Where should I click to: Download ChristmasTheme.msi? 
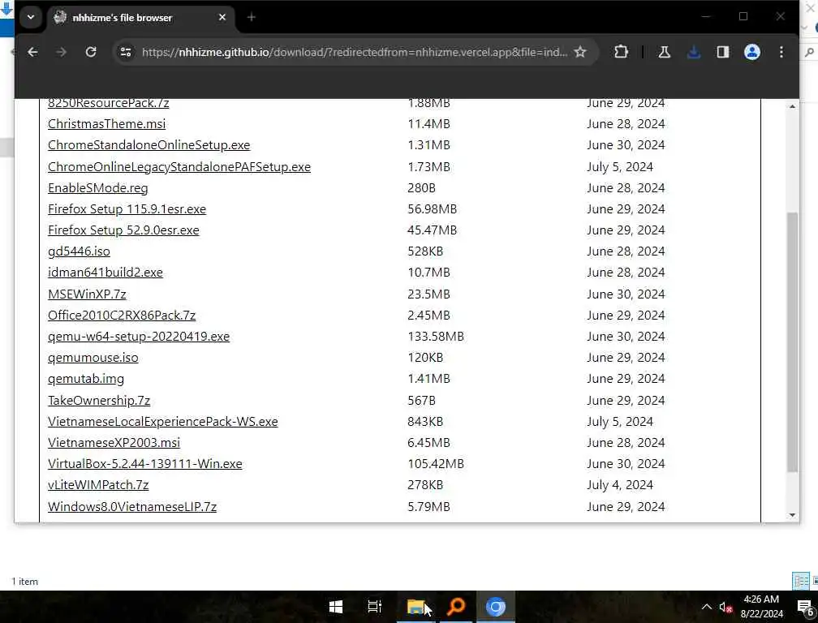[106, 124]
